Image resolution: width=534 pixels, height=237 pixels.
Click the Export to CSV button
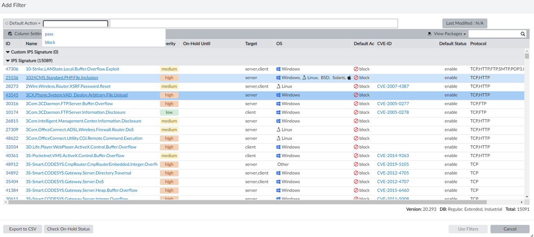pos(23,229)
